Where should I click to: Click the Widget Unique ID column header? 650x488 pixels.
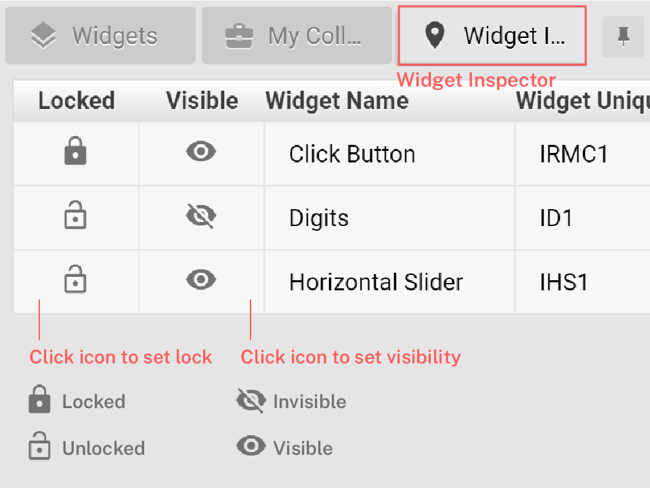tap(581, 101)
